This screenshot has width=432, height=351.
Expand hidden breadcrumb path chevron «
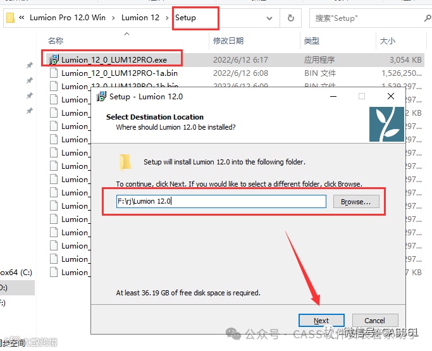[x=22, y=18]
